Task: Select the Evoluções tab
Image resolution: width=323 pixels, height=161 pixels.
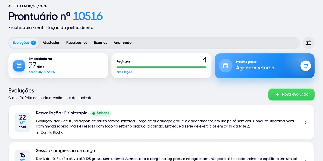Action: [24, 43]
